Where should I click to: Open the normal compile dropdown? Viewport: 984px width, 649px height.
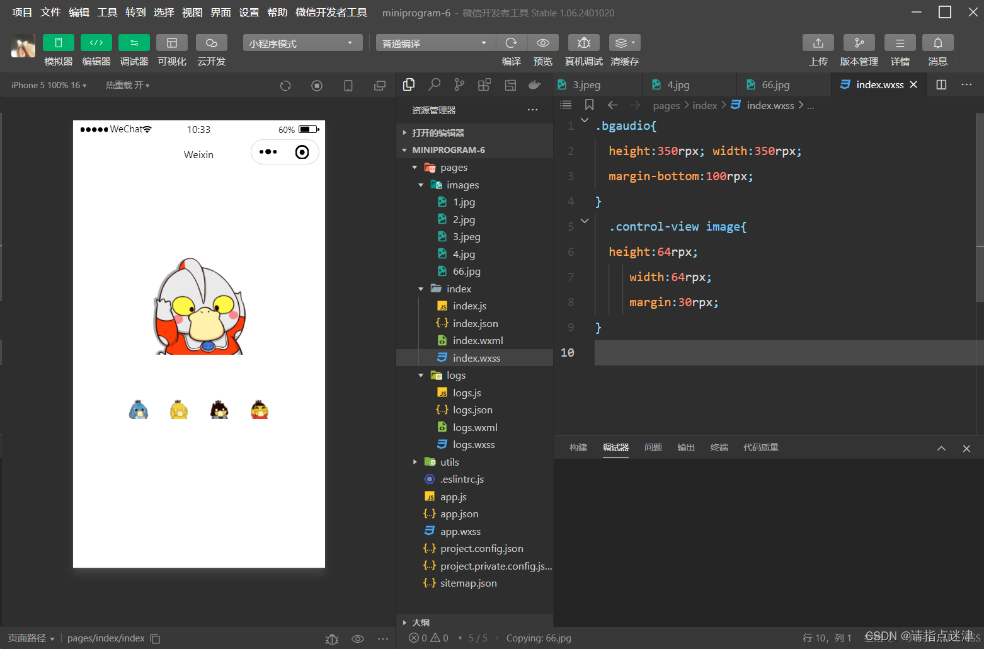(x=436, y=43)
